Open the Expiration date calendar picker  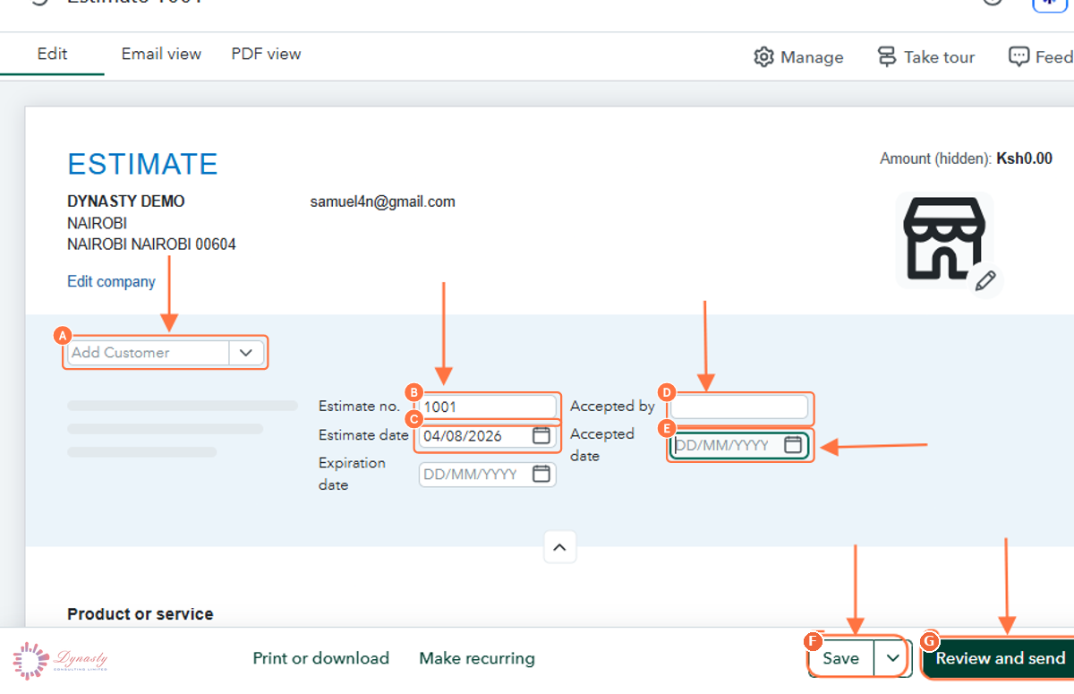coord(541,475)
